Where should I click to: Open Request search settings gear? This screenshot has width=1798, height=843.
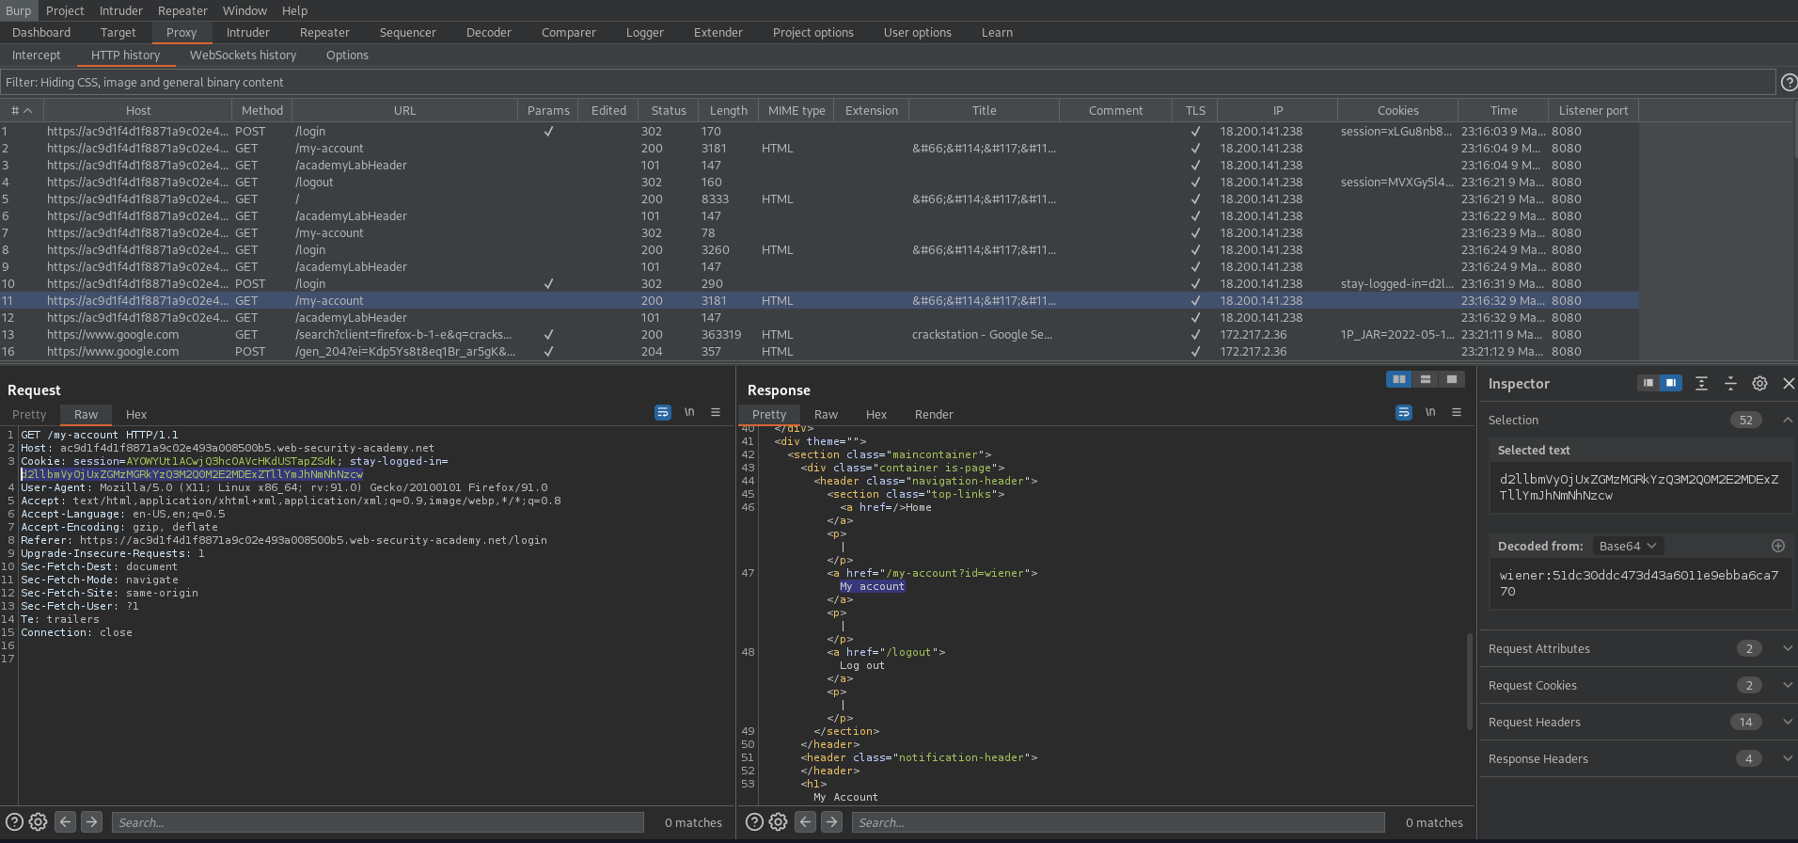(38, 822)
